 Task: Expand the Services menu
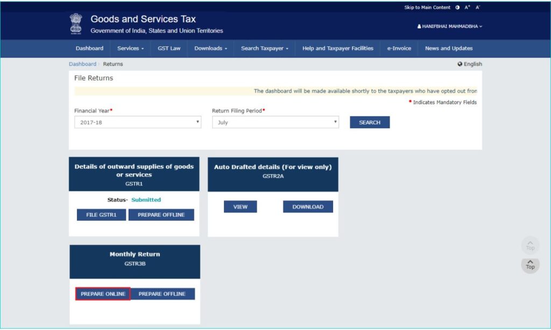(x=130, y=48)
